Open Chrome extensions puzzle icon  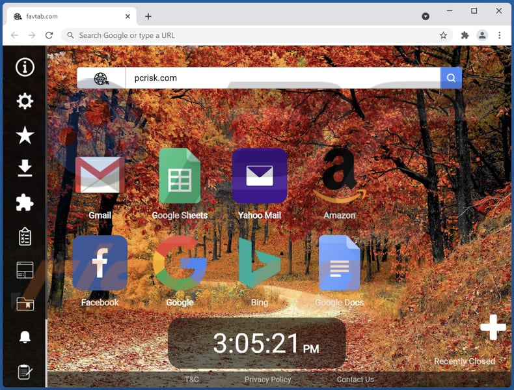465,35
